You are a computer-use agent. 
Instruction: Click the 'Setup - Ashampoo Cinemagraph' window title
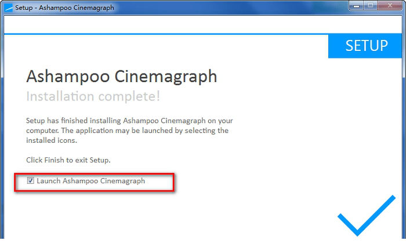[x=64, y=8]
